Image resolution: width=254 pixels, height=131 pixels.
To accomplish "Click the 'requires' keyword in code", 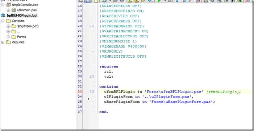I will click(x=109, y=66).
